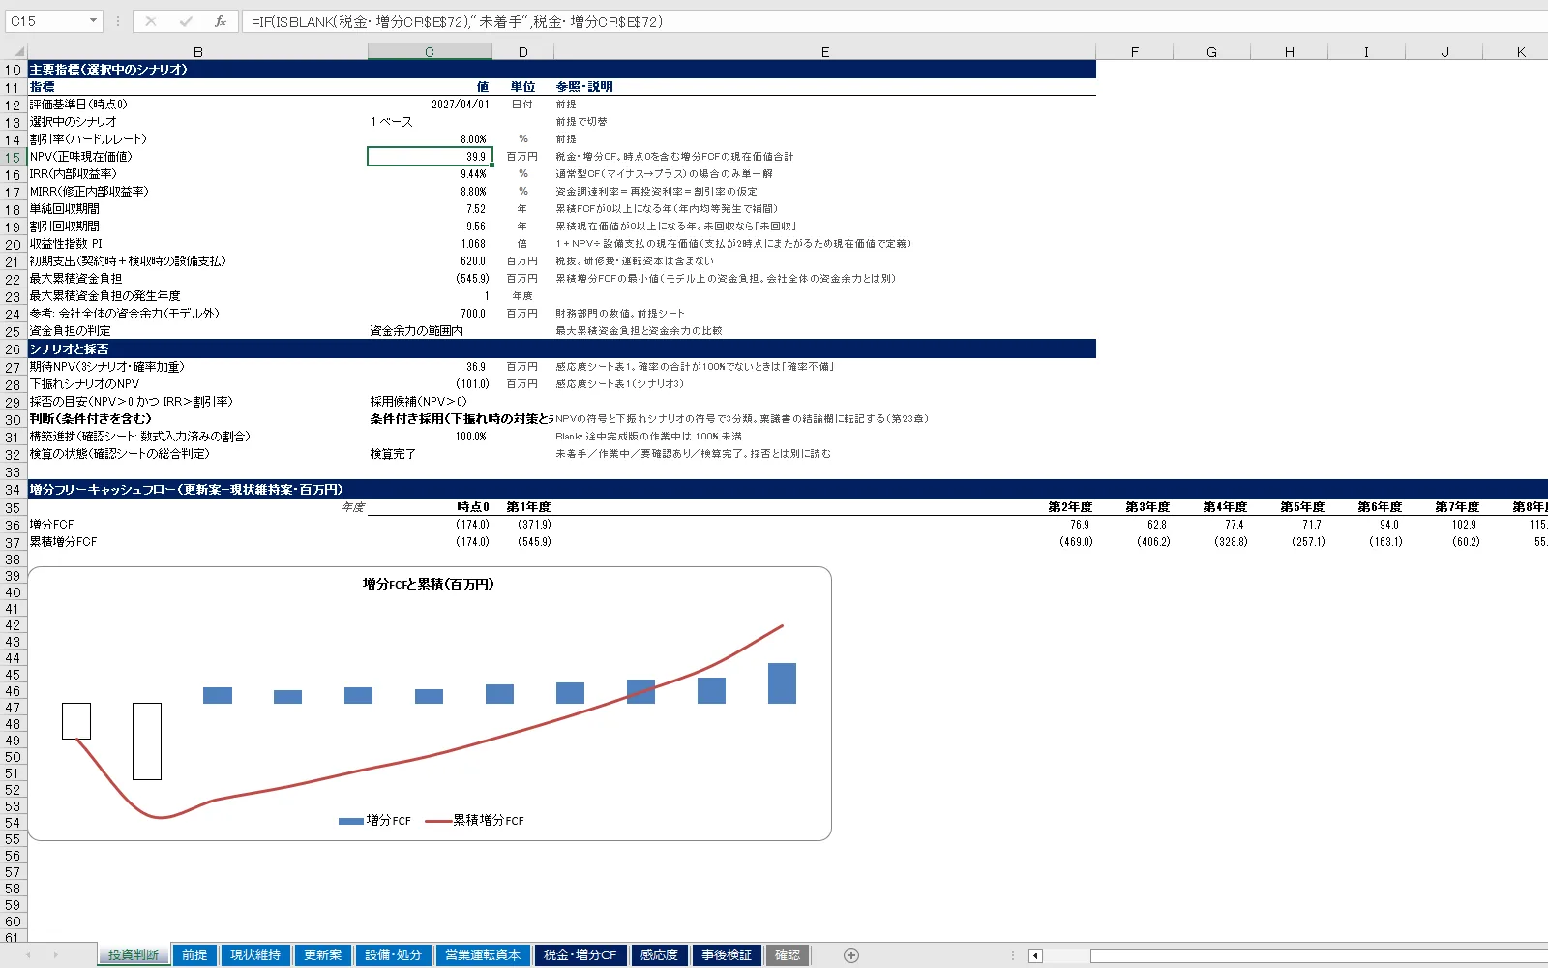The width and height of the screenshot is (1548, 968).
Task: Select the scenario cell 1 ベース
Action: (430, 122)
